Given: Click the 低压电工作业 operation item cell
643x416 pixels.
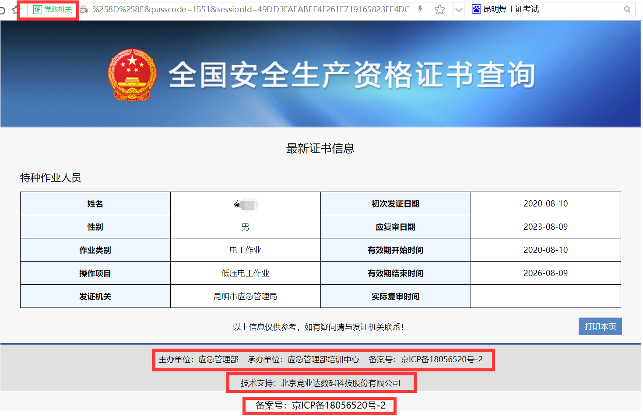Looking at the screenshot, I should [245, 273].
